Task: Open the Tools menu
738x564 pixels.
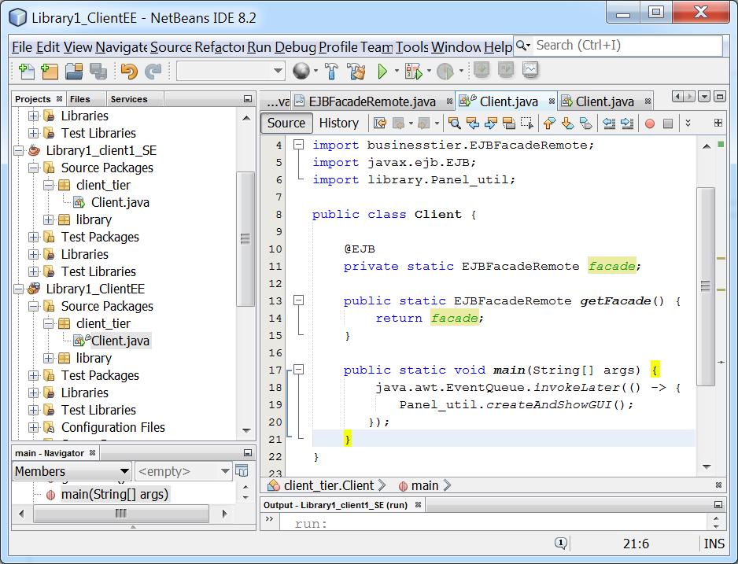Action: tap(411, 47)
